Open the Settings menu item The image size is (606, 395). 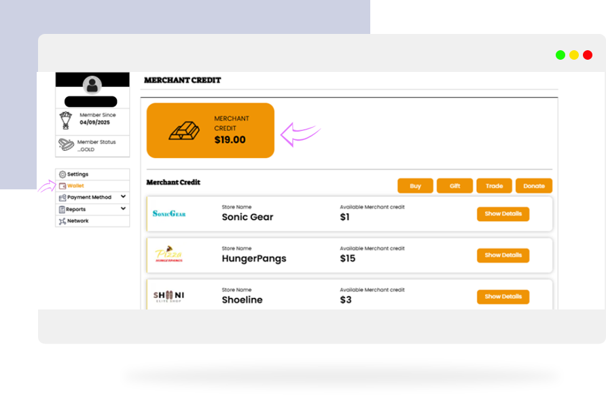(77, 174)
